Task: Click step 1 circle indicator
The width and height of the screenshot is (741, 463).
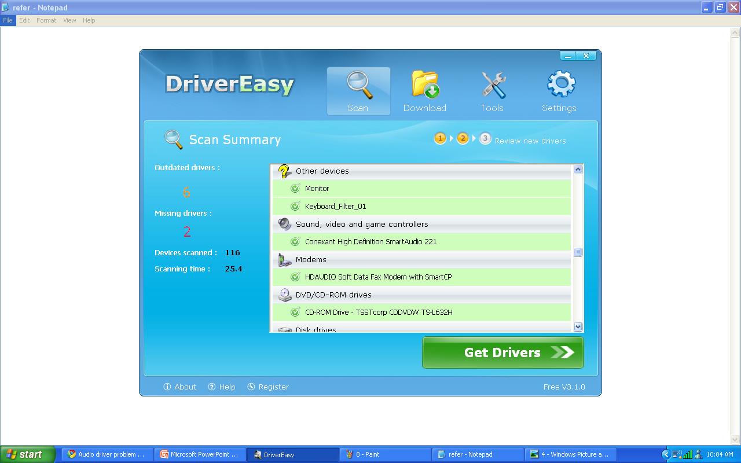Action: [440, 138]
